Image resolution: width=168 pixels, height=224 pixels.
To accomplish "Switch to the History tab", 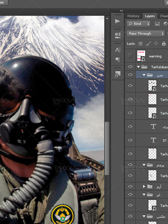I will click(x=133, y=16).
